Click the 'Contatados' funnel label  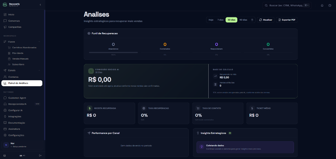[165, 49]
